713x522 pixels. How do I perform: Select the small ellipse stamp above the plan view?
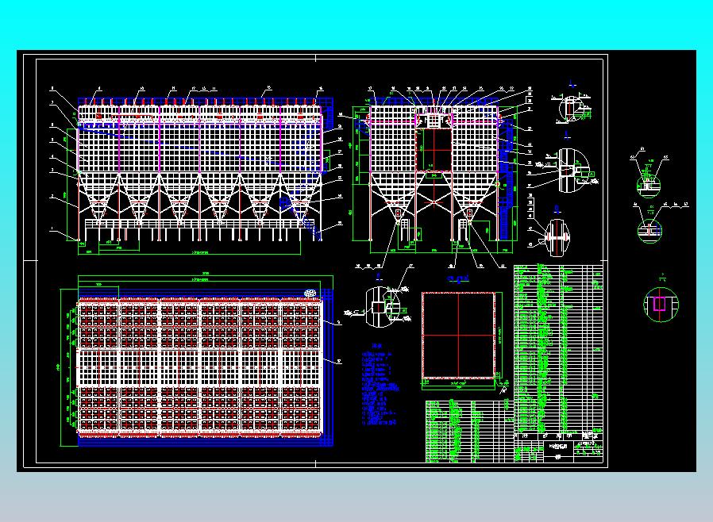[x=310, y=293]
